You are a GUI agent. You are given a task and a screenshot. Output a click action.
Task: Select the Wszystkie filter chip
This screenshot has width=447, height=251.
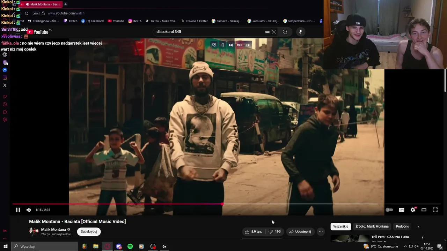pyautogui.click(x=341, y=226)
